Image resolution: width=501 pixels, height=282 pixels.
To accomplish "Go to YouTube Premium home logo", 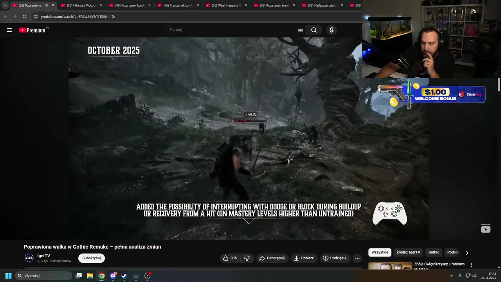I will (x=33, y=30).
